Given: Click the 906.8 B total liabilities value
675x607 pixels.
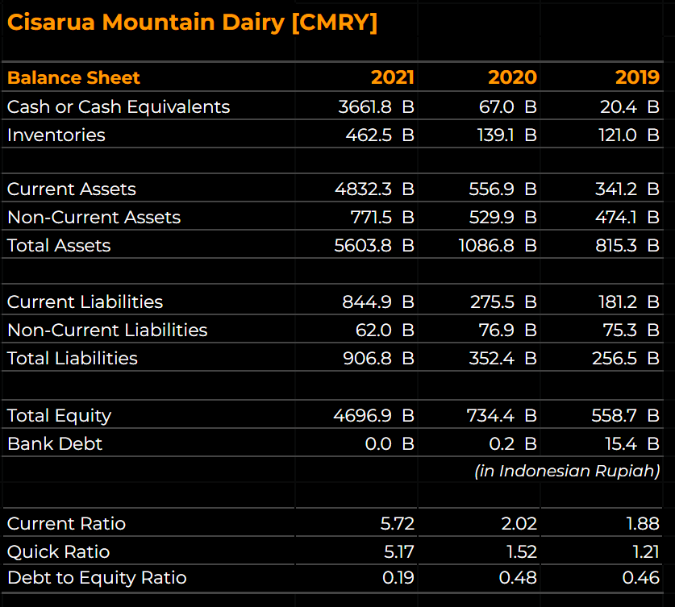Looking at the screenshot, I should 378,359.
